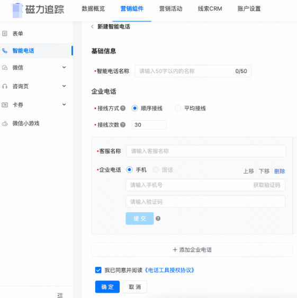Select the 顺序接线 radio option

click(134, 108)
